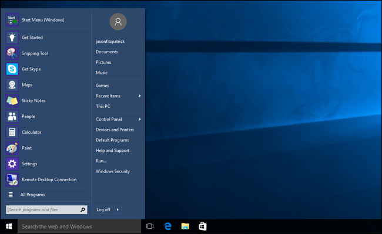
Task: Open the arrow next to Log off
Action: (118, 210)
